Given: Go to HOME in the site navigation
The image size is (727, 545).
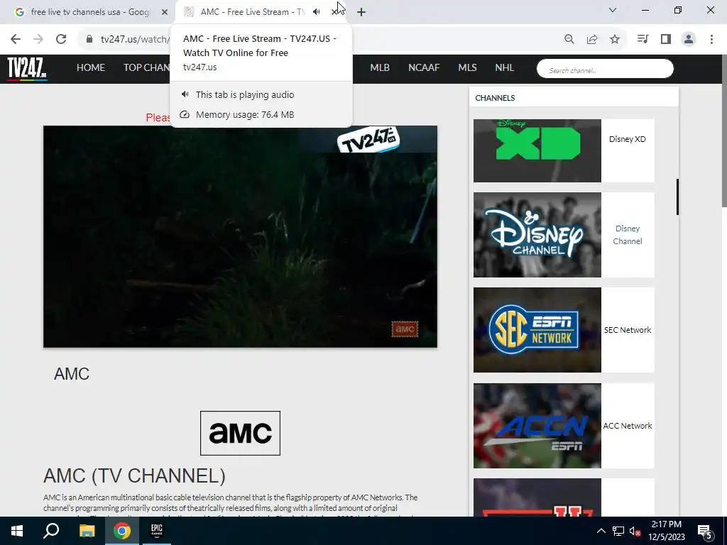Looking at the screenshot, I should click(91, 67).
